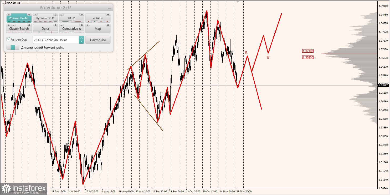Click the 23 DEC Canadian Dollar field

click(x=56, y=40)
